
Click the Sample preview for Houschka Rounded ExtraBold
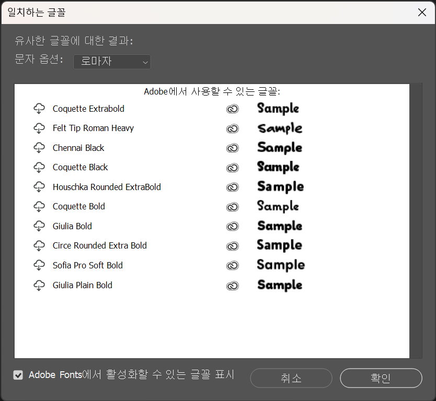(281, 187)
